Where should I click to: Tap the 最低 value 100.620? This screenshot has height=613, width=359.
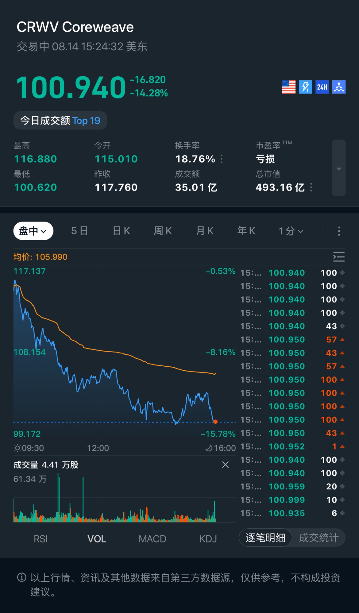click(x=36, y=187)
